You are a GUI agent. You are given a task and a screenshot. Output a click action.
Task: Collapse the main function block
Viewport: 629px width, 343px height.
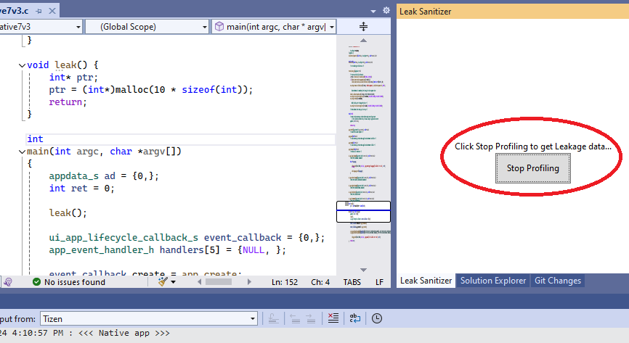(x=22, y=152)
